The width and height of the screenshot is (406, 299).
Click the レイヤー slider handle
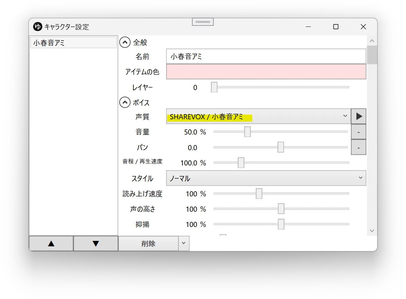click(x=214, y=87)
